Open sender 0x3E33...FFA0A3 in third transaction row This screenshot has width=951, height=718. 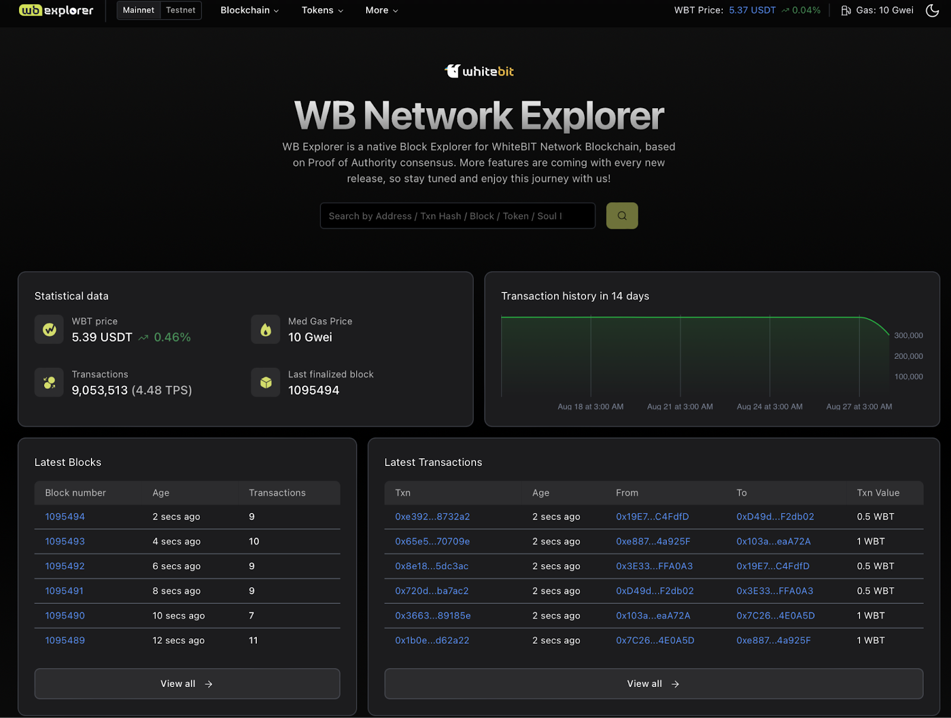(x=654, y=566)
